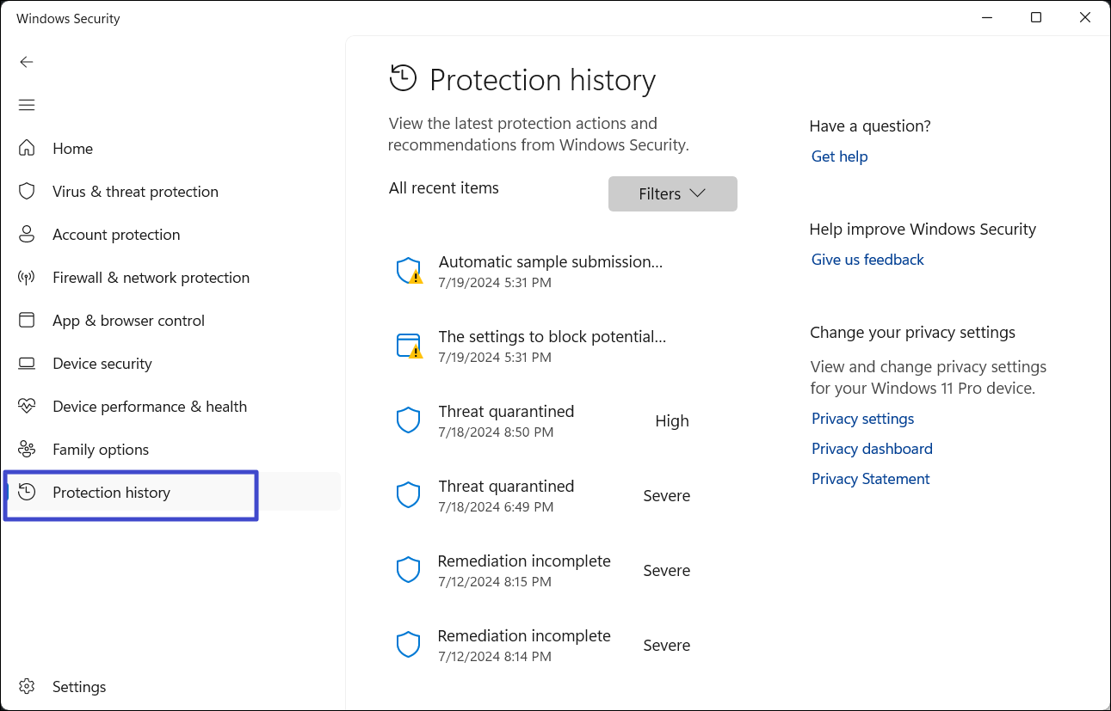Click the back arrow icon
Image resolution: width=1111 pixels, height=711 pixels.
tap(27, 62)
